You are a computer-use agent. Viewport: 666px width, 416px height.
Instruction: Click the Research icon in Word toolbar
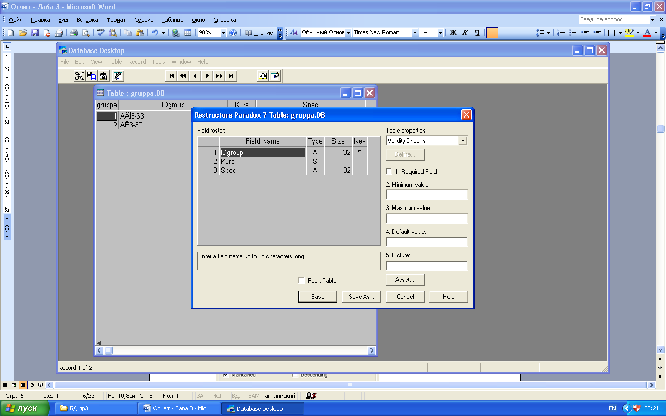click(112, 33)
